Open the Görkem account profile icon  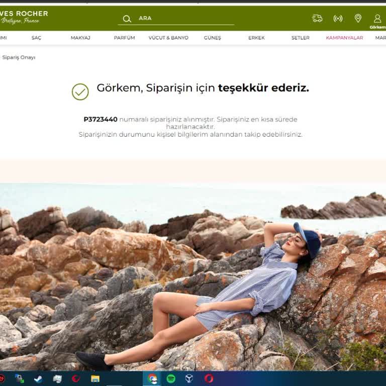(x=377, y=19)
